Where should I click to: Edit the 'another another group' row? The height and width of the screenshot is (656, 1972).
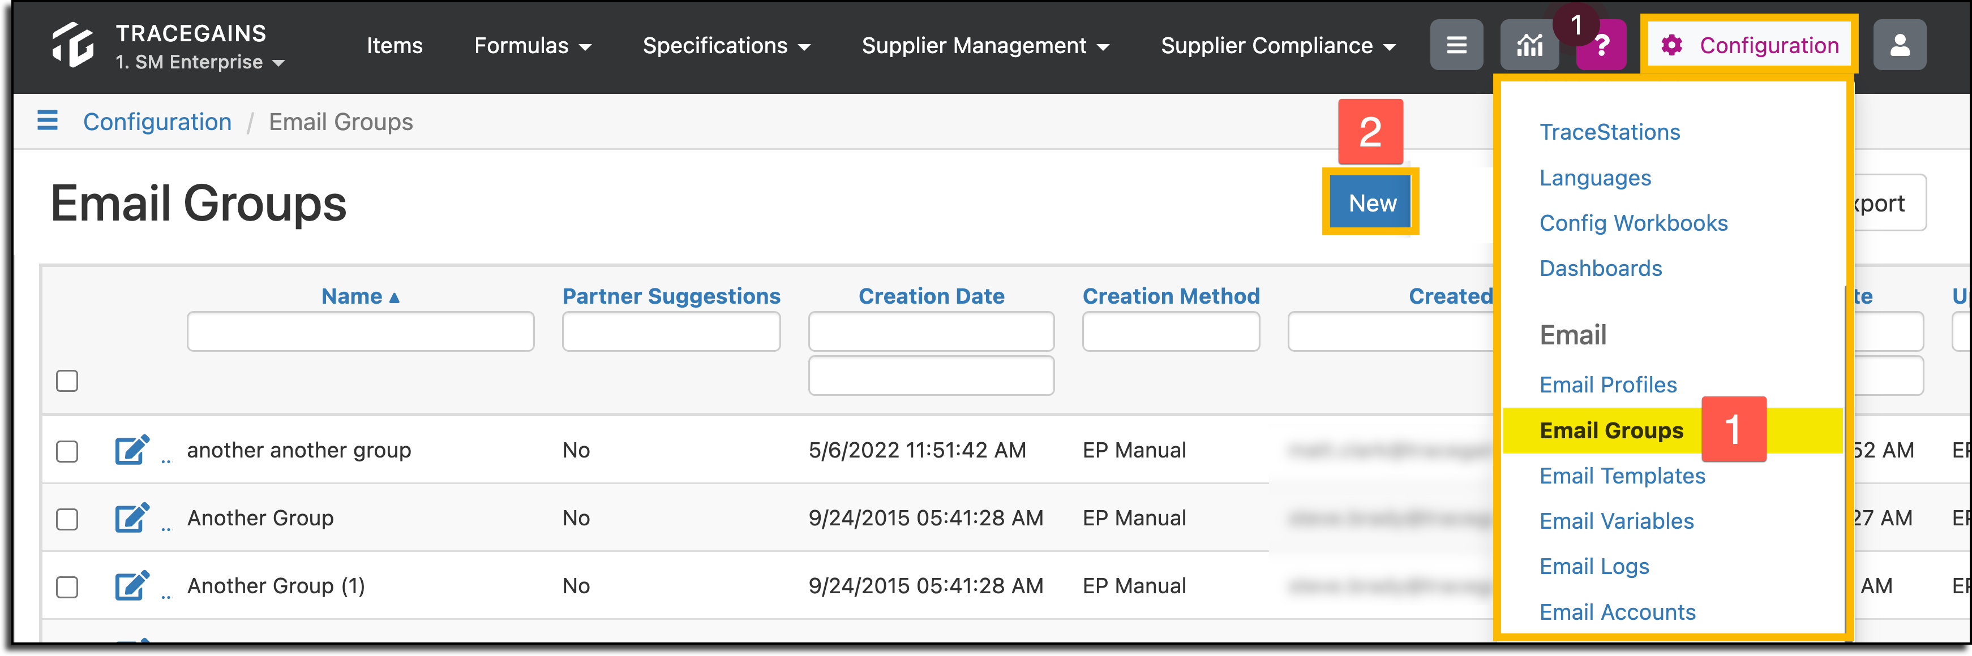(132, 450)
